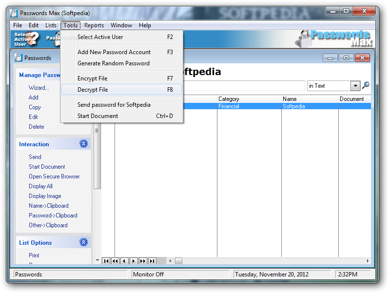Click Name->Clipboard link
This screenshot has height=293, width=389.
[49, 206]
